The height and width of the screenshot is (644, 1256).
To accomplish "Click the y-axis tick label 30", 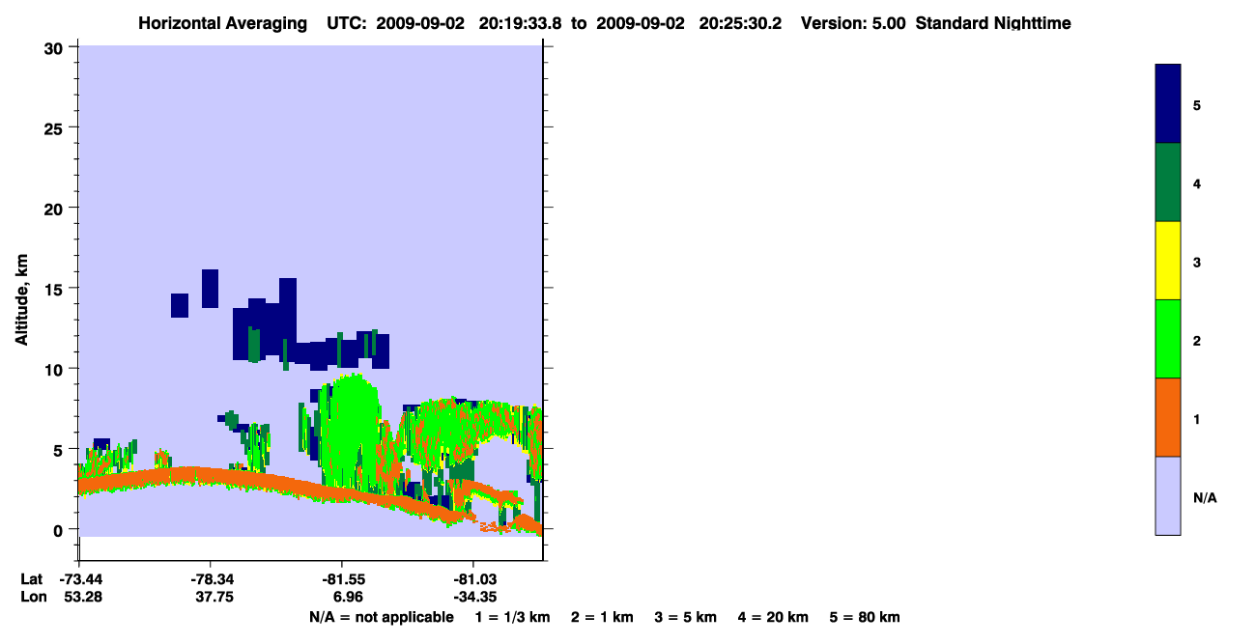I will click(55, 47).
